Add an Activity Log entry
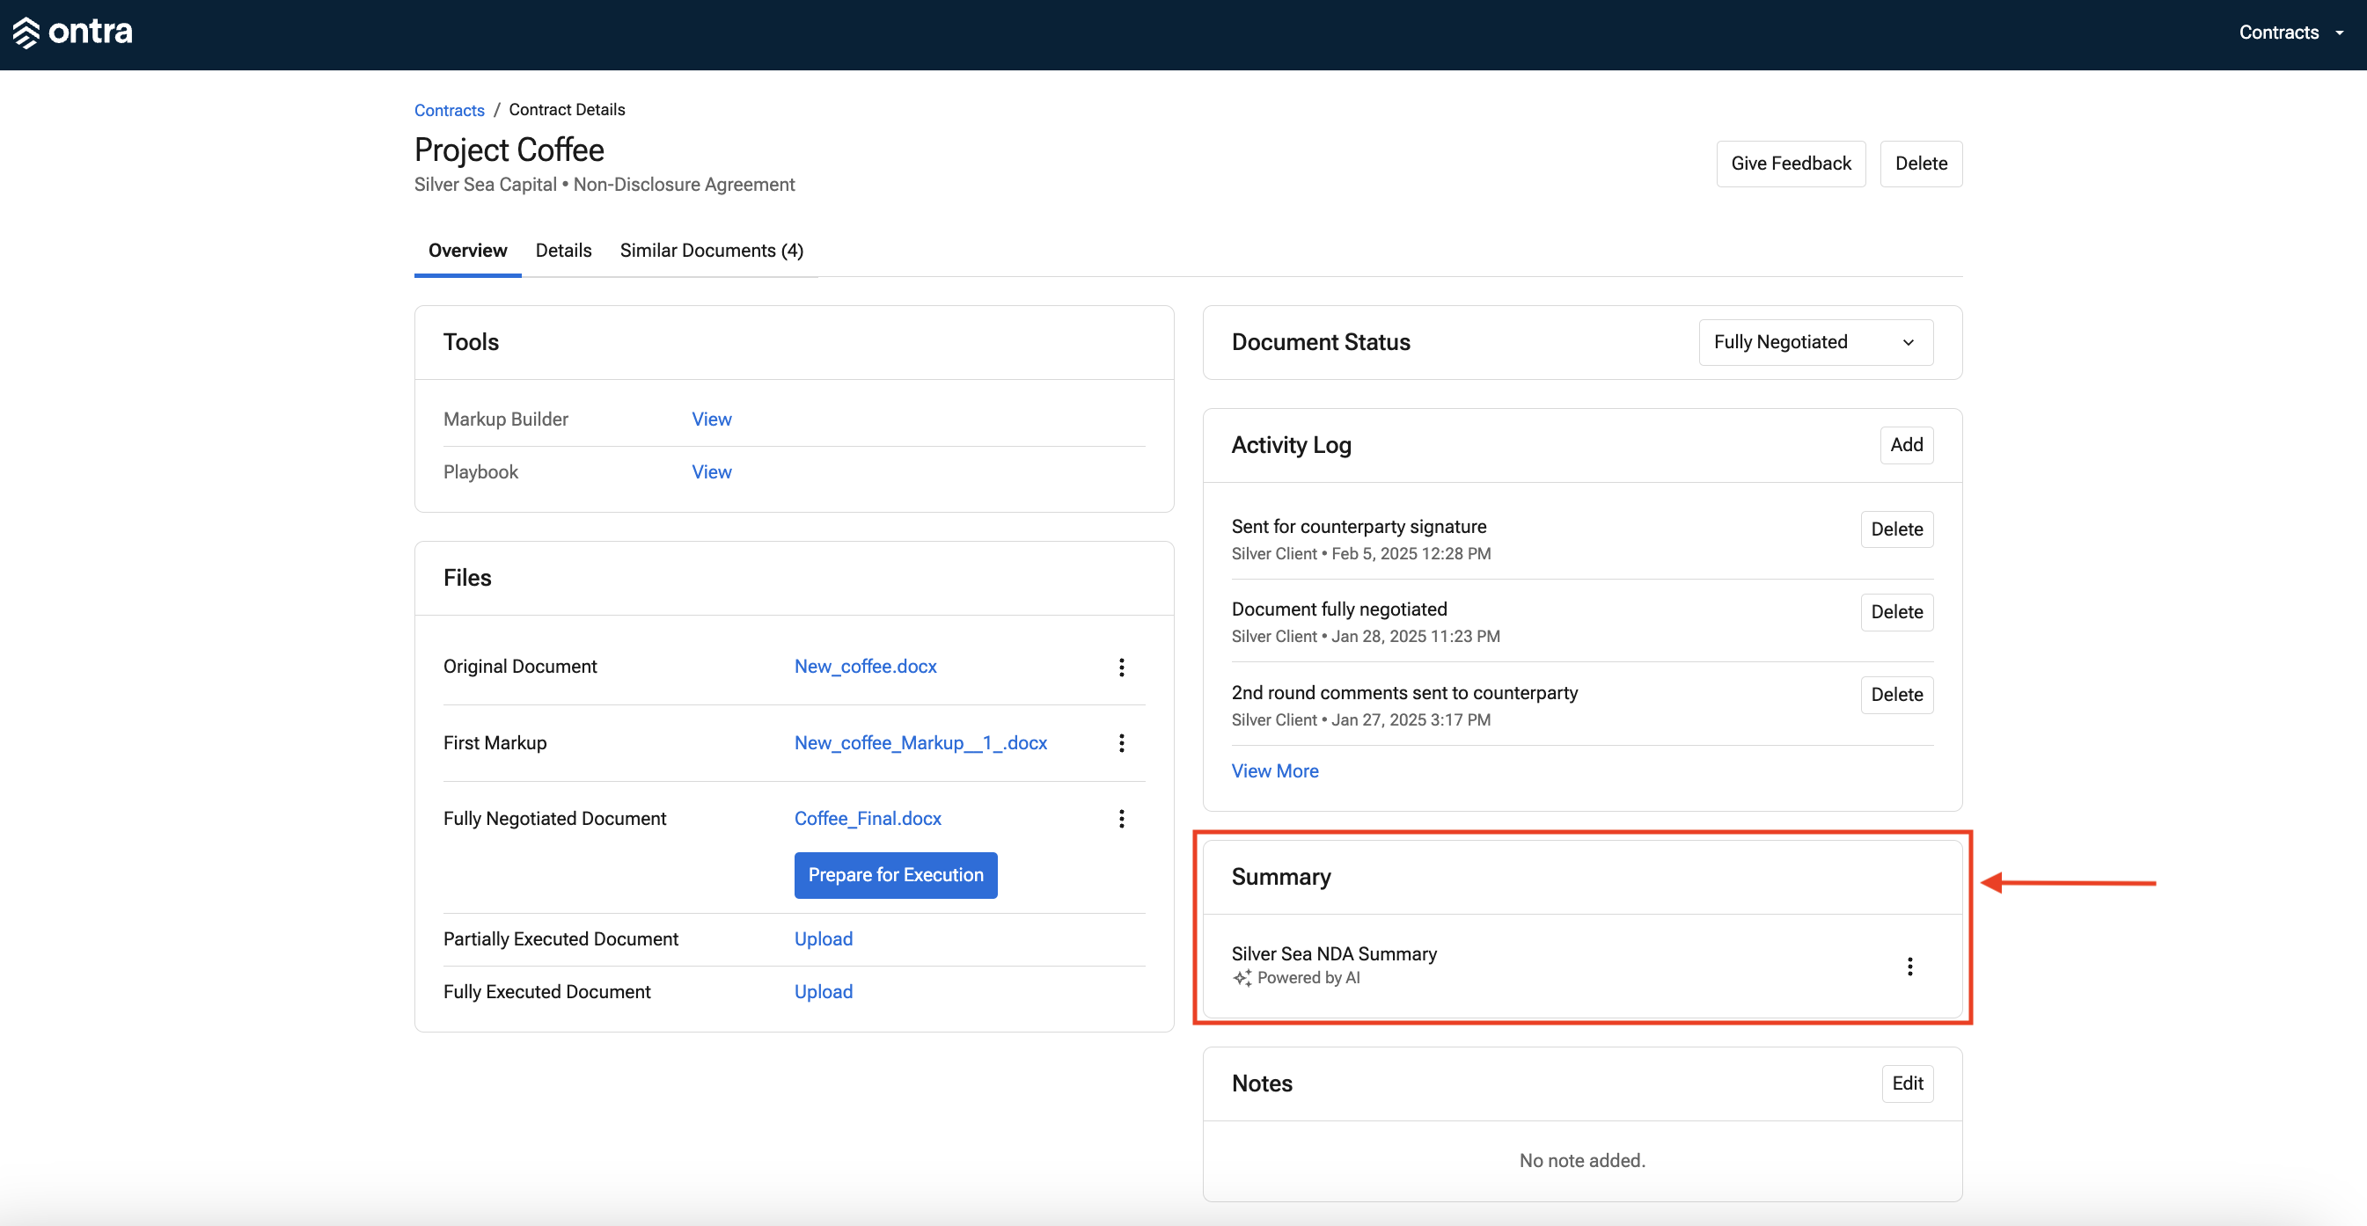Screen dimensions: 2367x1226 (x=1906, y=444)
